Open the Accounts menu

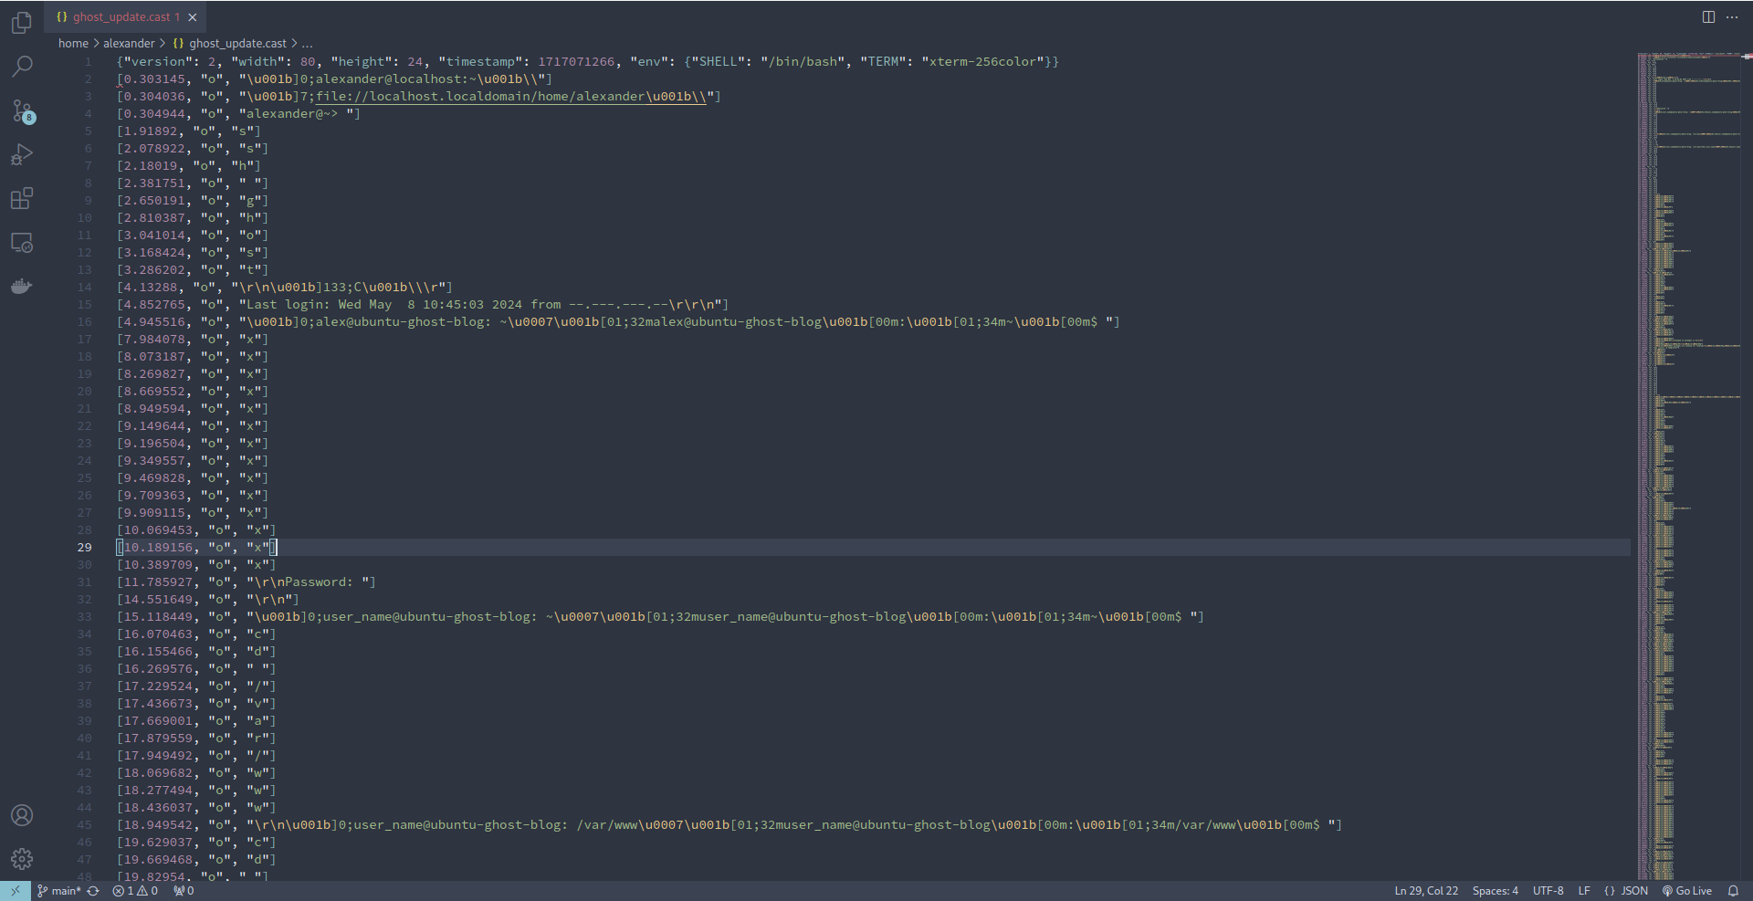pyautogui.click(x=21, y=815)
